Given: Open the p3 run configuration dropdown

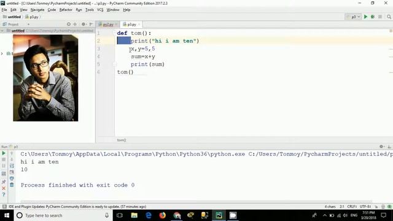Looking at the screenshot, I should [353, 17].
